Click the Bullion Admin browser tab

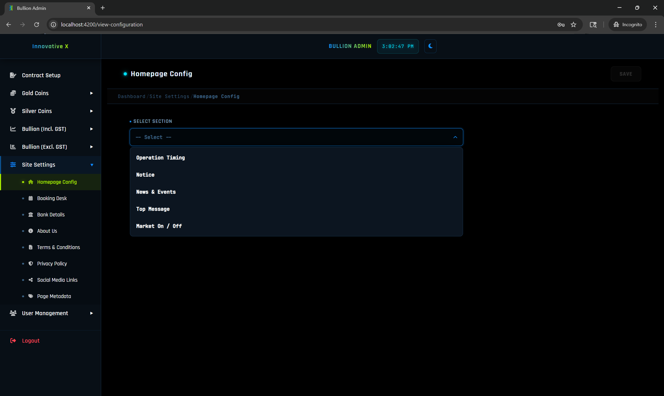(50, 8)
